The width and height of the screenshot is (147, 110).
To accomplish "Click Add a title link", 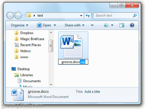I will pos(92,92).
